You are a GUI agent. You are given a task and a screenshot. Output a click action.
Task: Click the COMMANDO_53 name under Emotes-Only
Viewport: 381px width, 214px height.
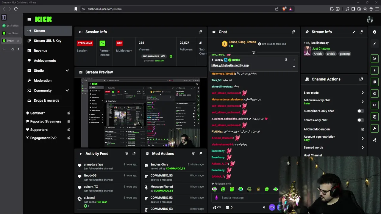coord(175,169)
